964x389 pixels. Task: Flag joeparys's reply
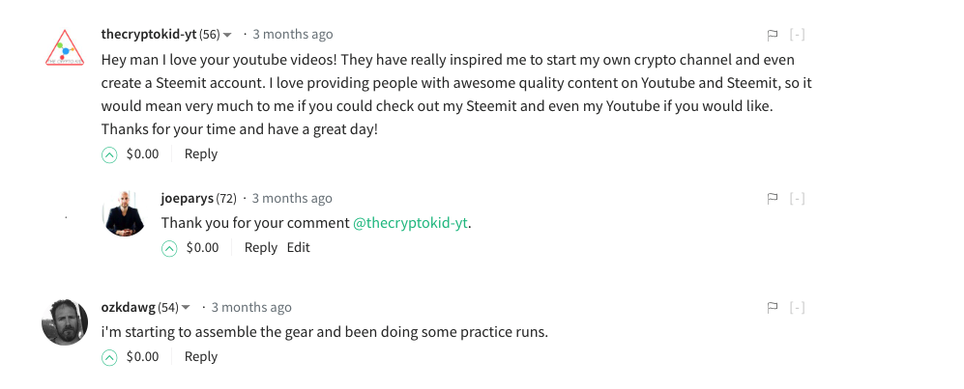tap(773, 199)
